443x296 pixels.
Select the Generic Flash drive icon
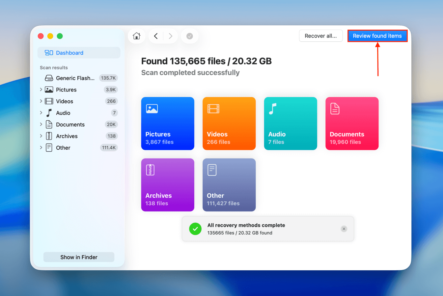click(x=49, y=78)
